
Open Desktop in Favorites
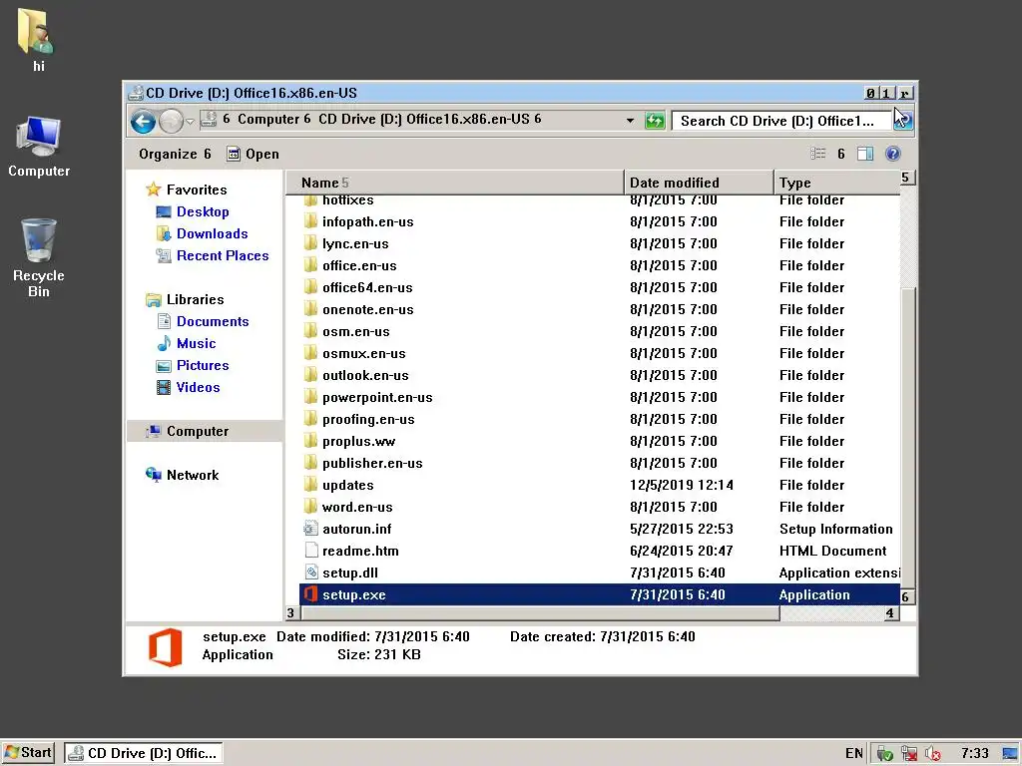[193, 211]
